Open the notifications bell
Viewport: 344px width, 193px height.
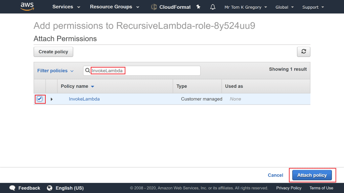(213, 7)
